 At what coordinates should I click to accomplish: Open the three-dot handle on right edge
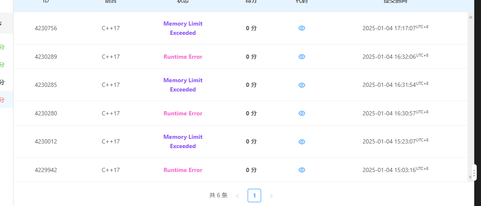[474, 172]
